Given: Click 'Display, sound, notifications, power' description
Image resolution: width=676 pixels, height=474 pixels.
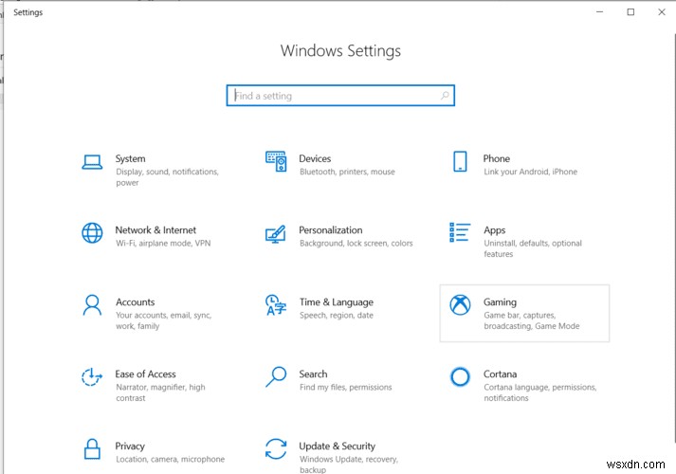Looking at the screenshot, I should (x=167, y=177).
